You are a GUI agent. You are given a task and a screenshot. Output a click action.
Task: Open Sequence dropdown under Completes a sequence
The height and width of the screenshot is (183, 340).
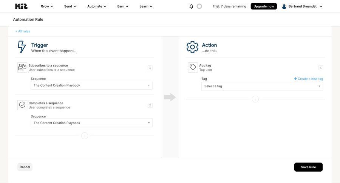[91, 123]
